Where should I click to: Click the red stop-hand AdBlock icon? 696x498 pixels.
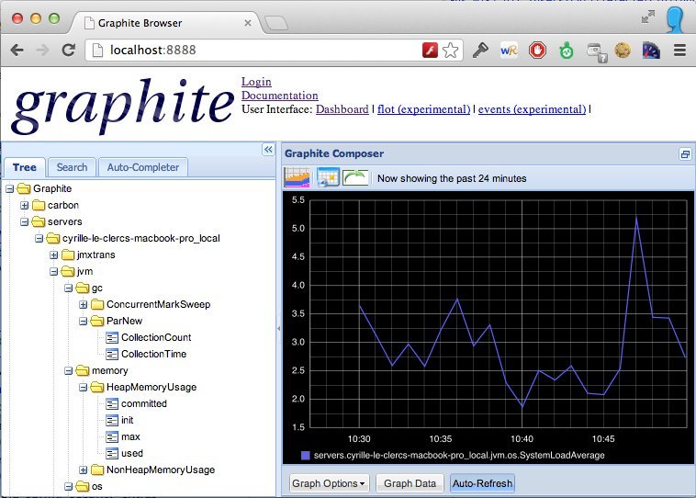click(x=537, y=51)
